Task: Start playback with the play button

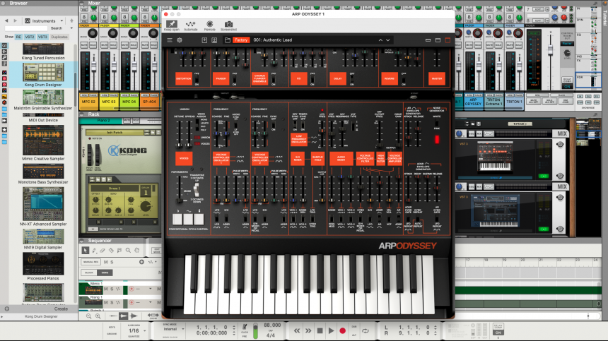Action: tap(331, 330)
